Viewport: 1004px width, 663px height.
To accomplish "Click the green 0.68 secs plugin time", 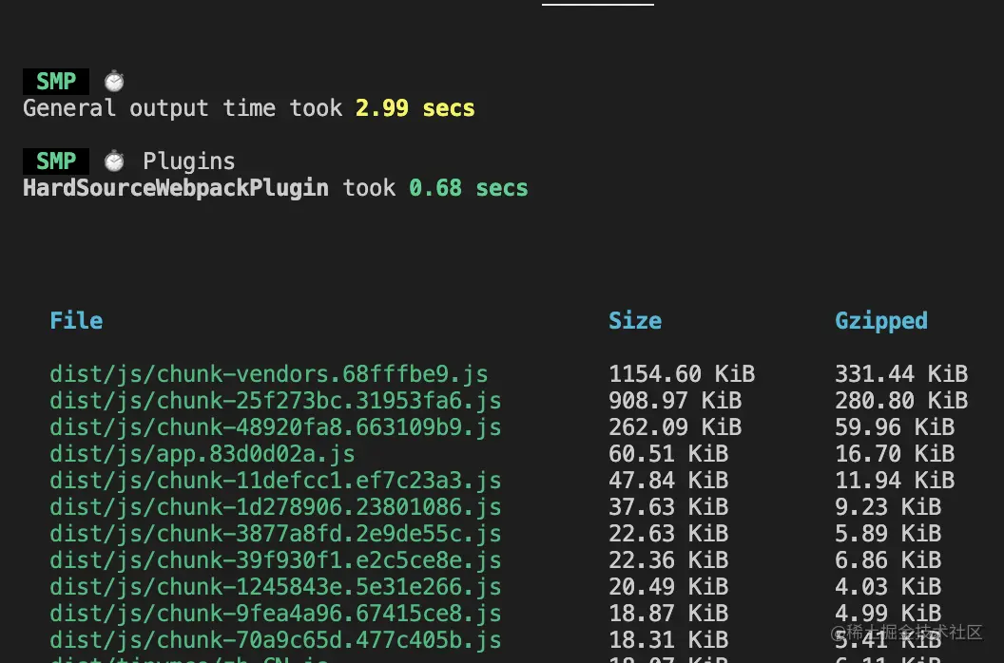I will pyautogui.click(x=469, y=188).
